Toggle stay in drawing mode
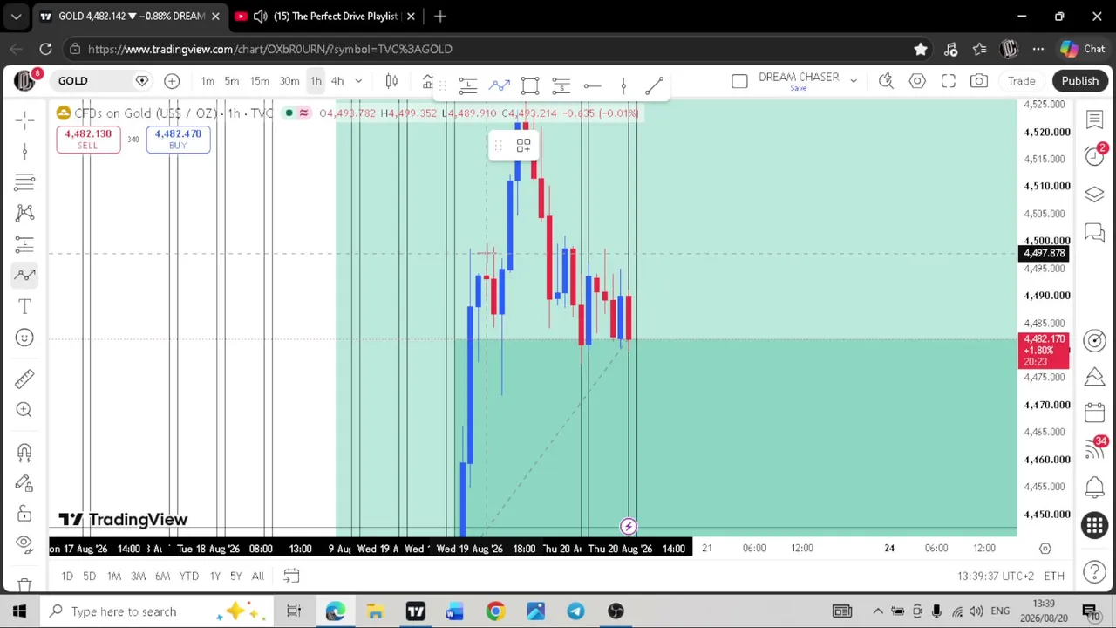 click(24, 483)
